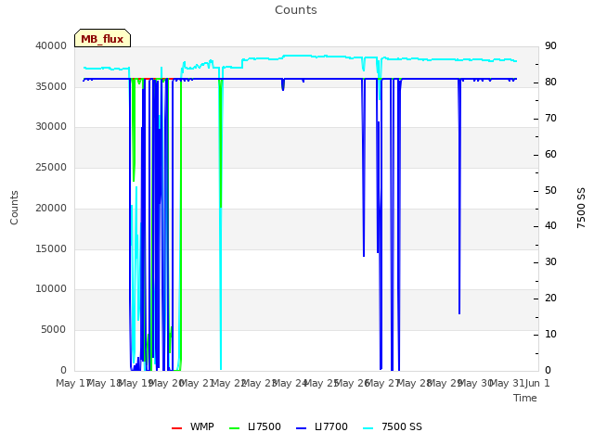Toggle the LI7700 legend entry
Image resolution: width=594 pixels, height=445 pixels.
click(x=322, y=426)
